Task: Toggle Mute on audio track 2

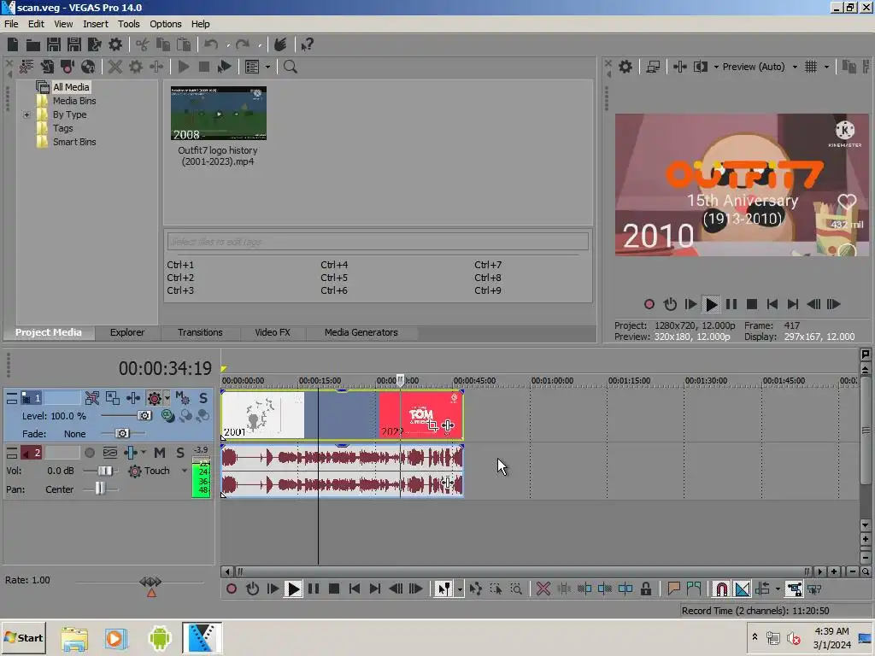Action: pyautogui.click(x=160, y=453)
